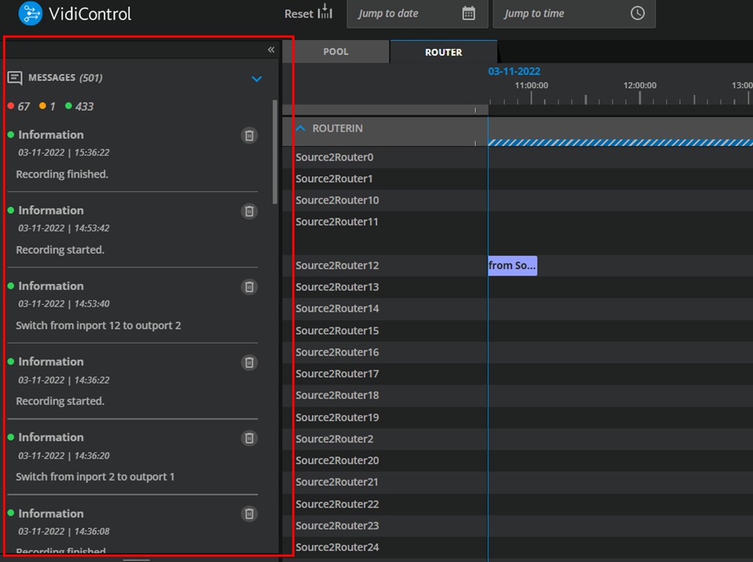Image resolution: width=753 pixels, height=562 pixels.
Task: Select the ROUTER tab
Action: pyautogui.click(x=444, y=52)
